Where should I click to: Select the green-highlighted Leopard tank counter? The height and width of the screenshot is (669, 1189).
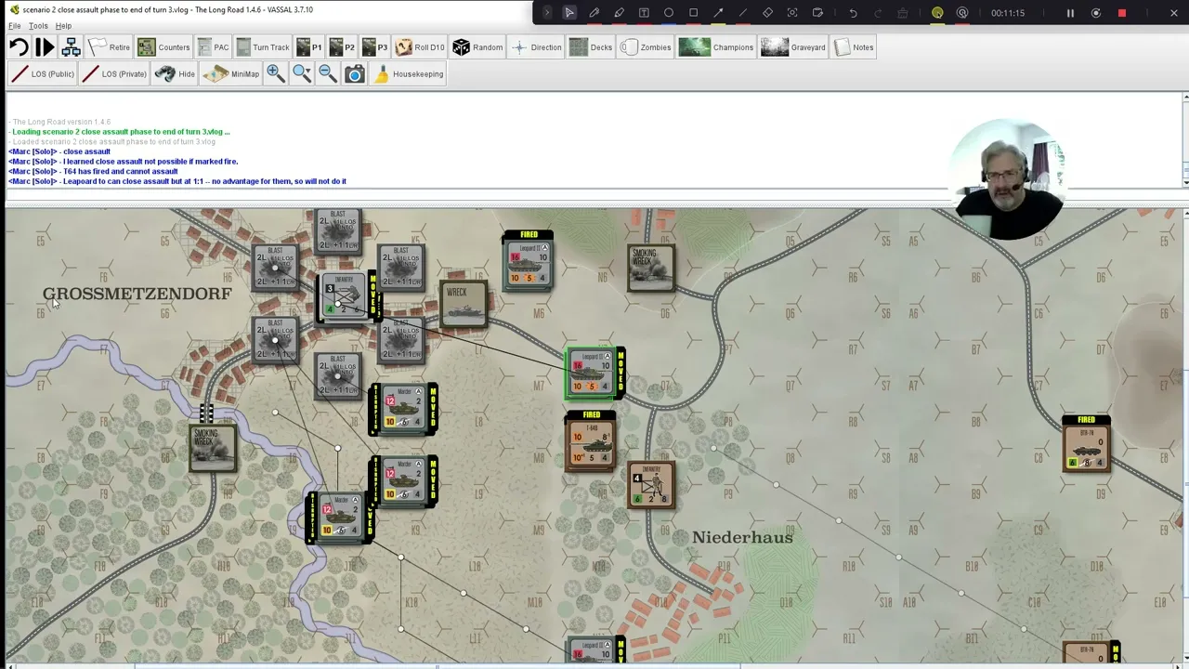click(591, 374)
